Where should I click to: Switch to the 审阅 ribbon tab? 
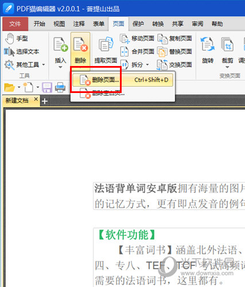[197, 24]
